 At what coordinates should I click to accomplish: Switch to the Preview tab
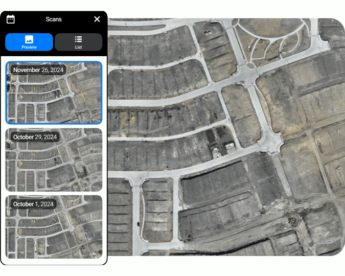(x=29, y=42)
